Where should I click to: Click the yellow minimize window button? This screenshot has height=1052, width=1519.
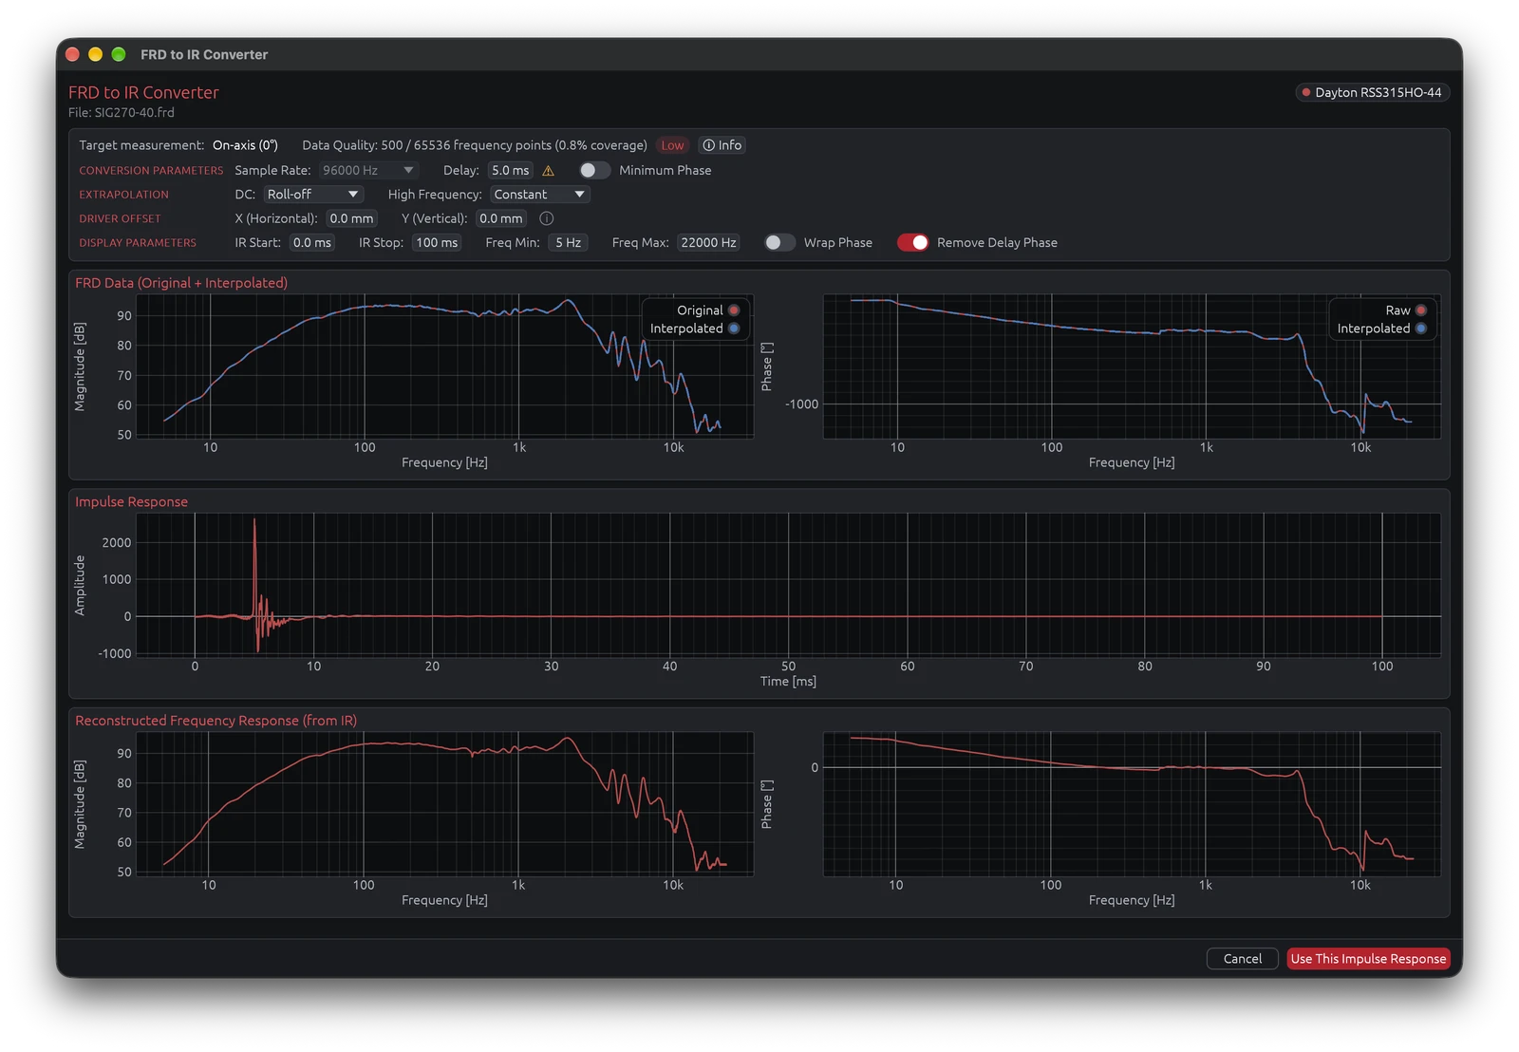pyautogui.click(x=95, y=54)
